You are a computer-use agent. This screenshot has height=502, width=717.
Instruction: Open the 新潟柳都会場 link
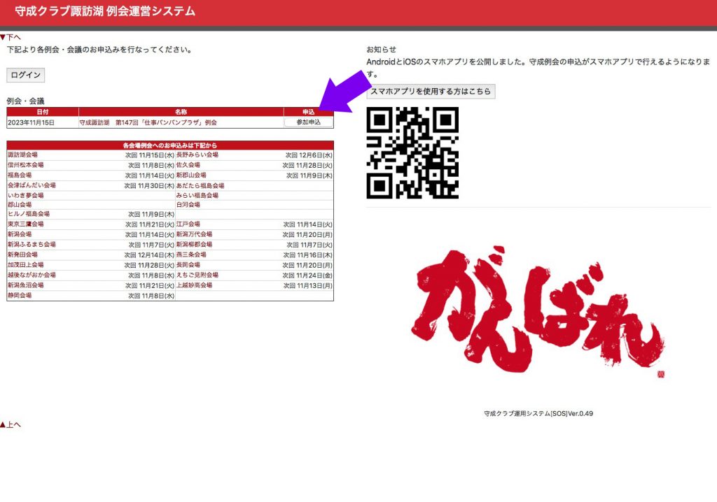(195, 245)
